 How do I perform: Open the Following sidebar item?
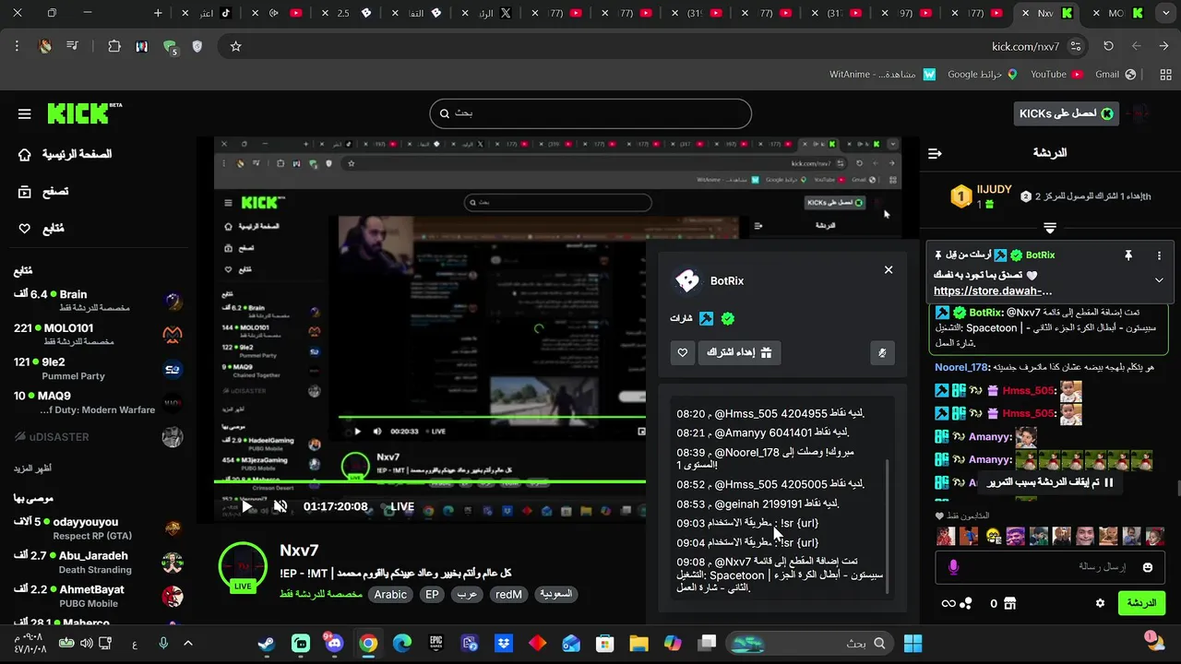[42, 228]
